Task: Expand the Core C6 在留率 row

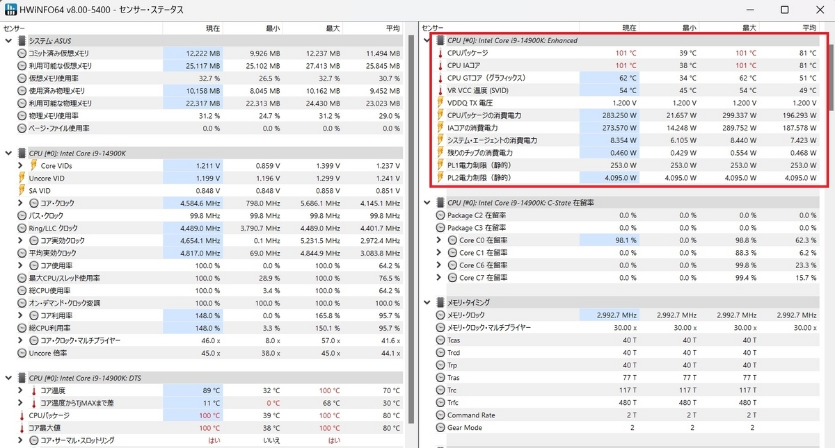Action: (x=439, y=265)
